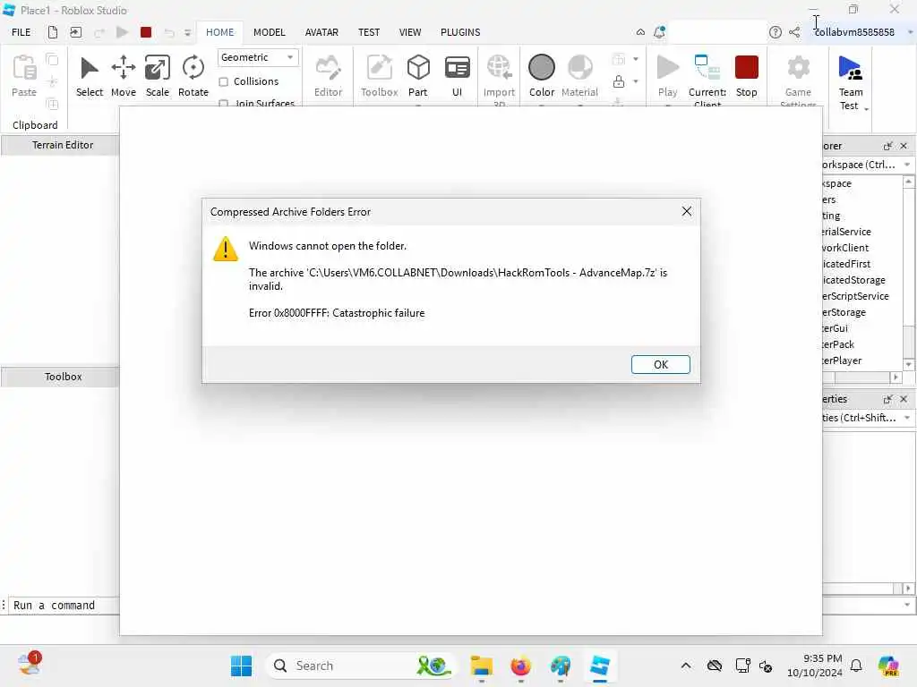Click the New file icon in quick toolbar

coord(53,32)
